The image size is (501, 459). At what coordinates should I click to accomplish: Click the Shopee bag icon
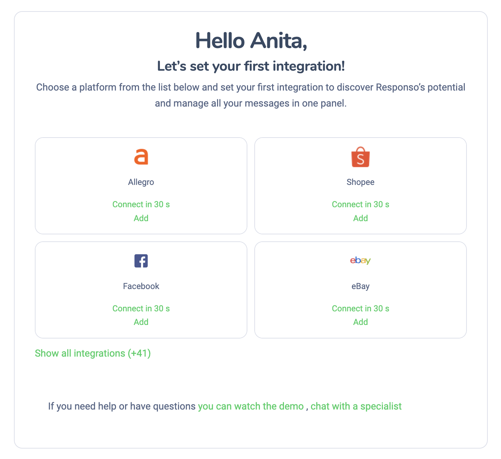(x=360, y=157)
